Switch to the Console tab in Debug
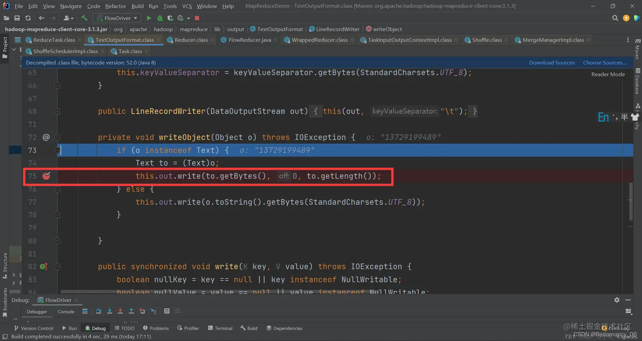The image size is (642, 341). pos(66,311)
